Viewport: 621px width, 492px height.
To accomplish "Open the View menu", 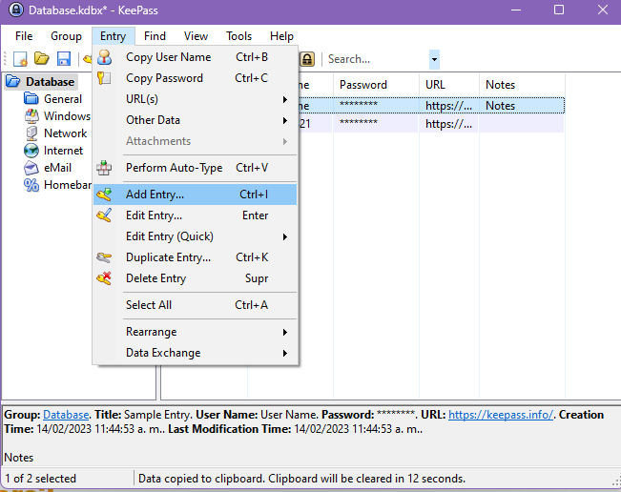I will 196,36.
